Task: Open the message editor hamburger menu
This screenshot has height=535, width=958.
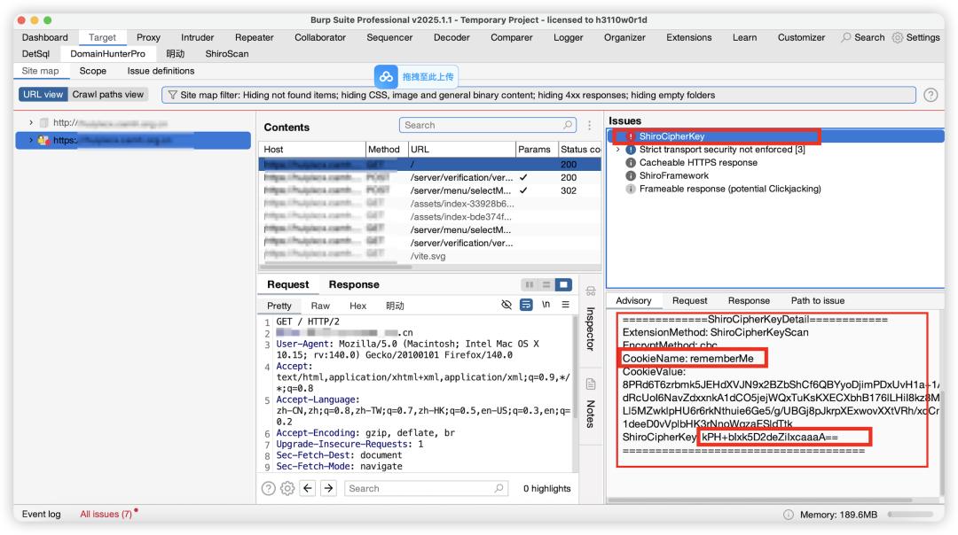Action: click(566, 305)
